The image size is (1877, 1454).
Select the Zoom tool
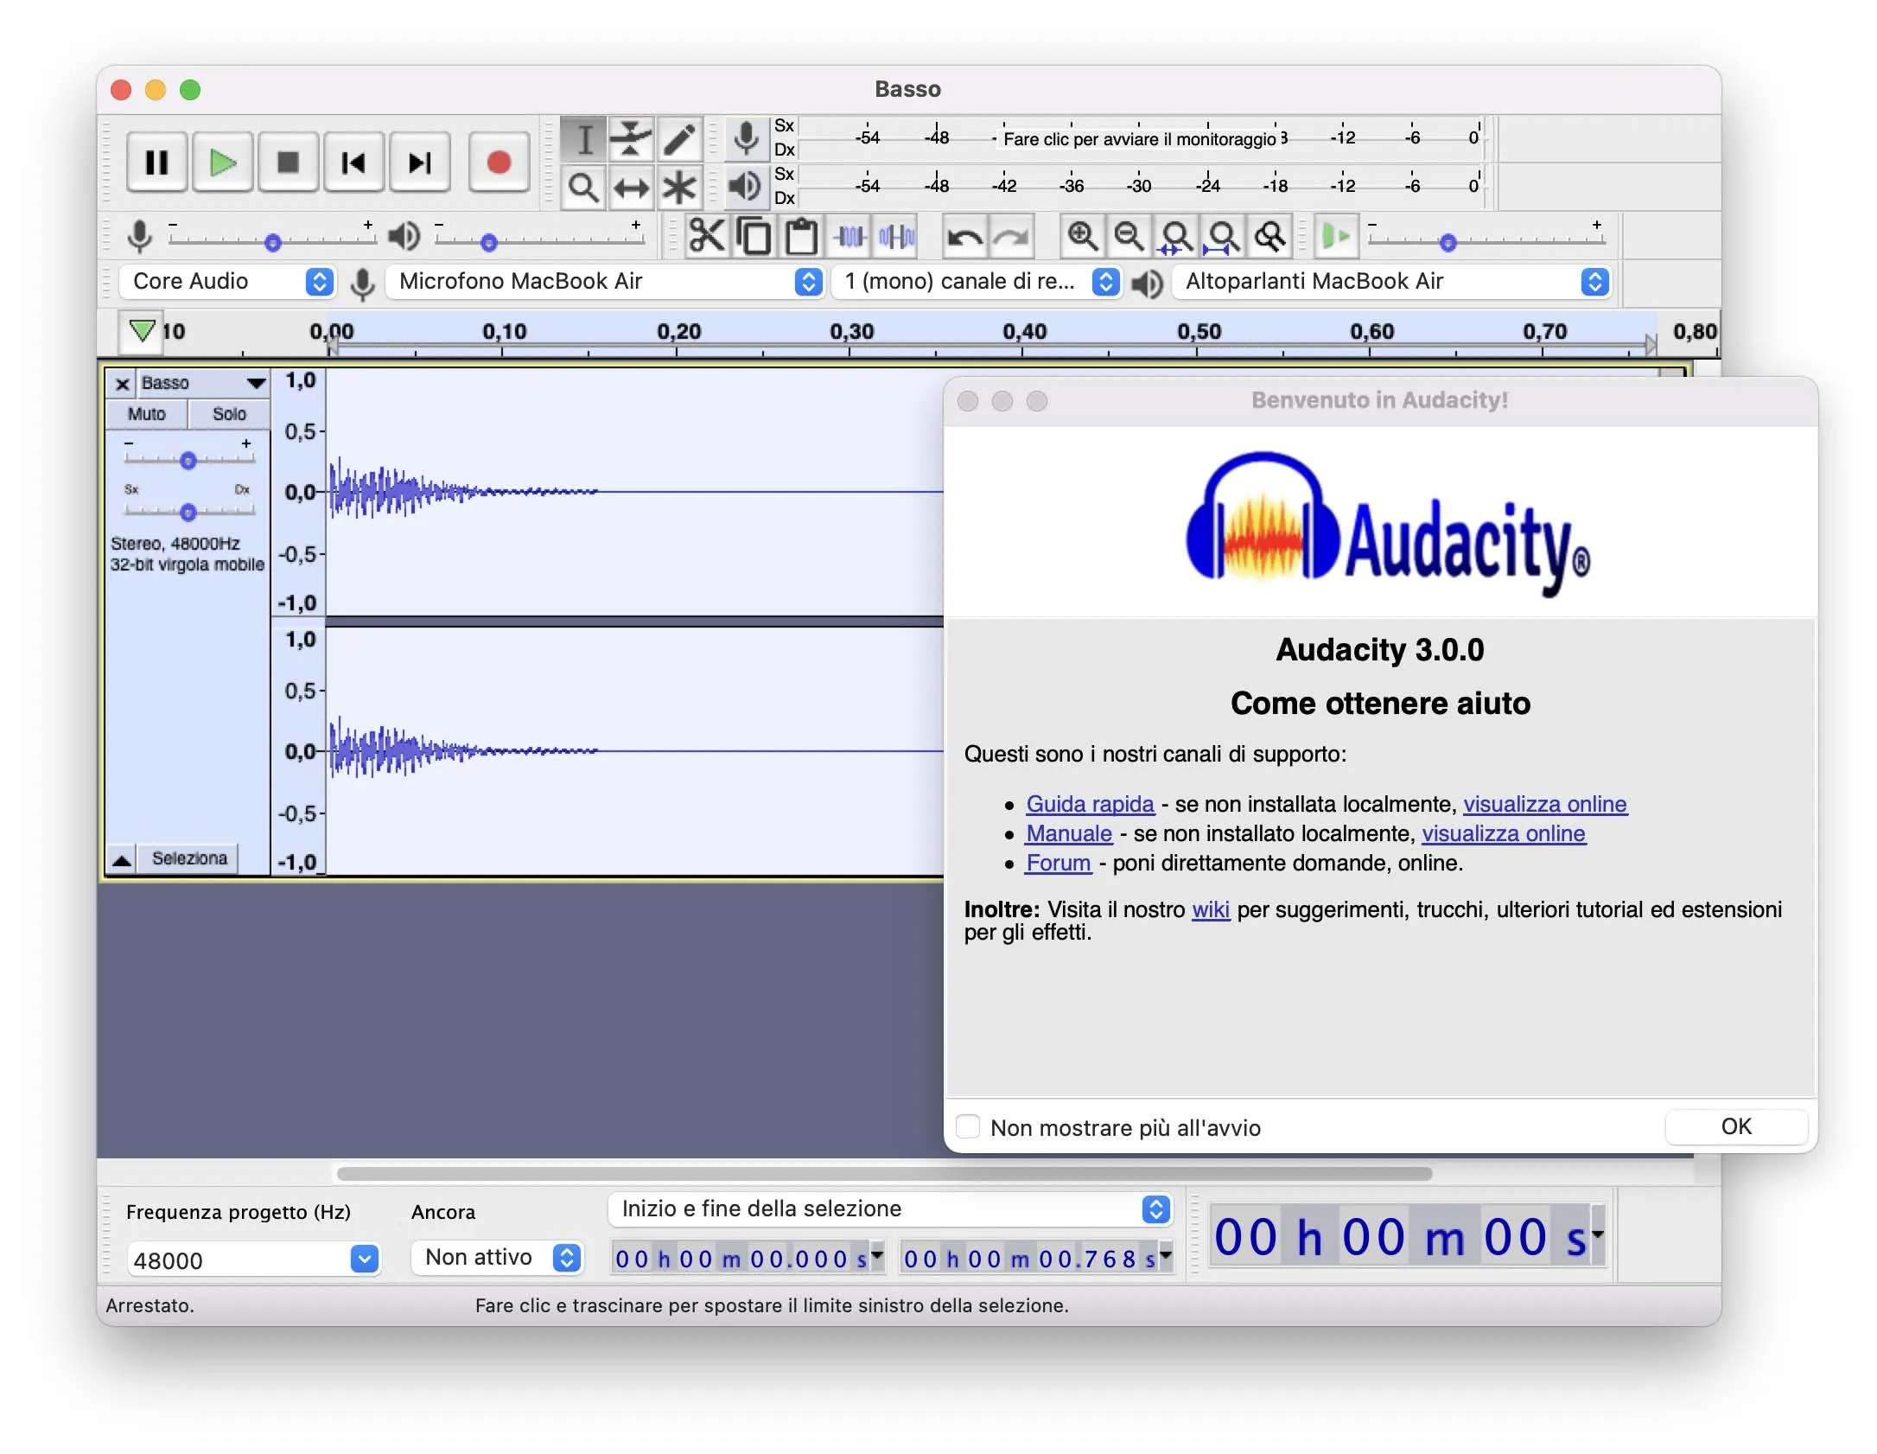tap(583, 186)
